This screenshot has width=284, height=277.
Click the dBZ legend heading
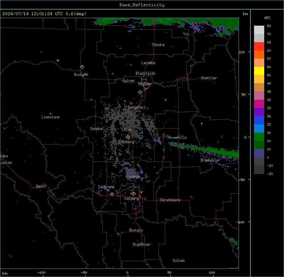pyautogui.click(x=267, y=17)
